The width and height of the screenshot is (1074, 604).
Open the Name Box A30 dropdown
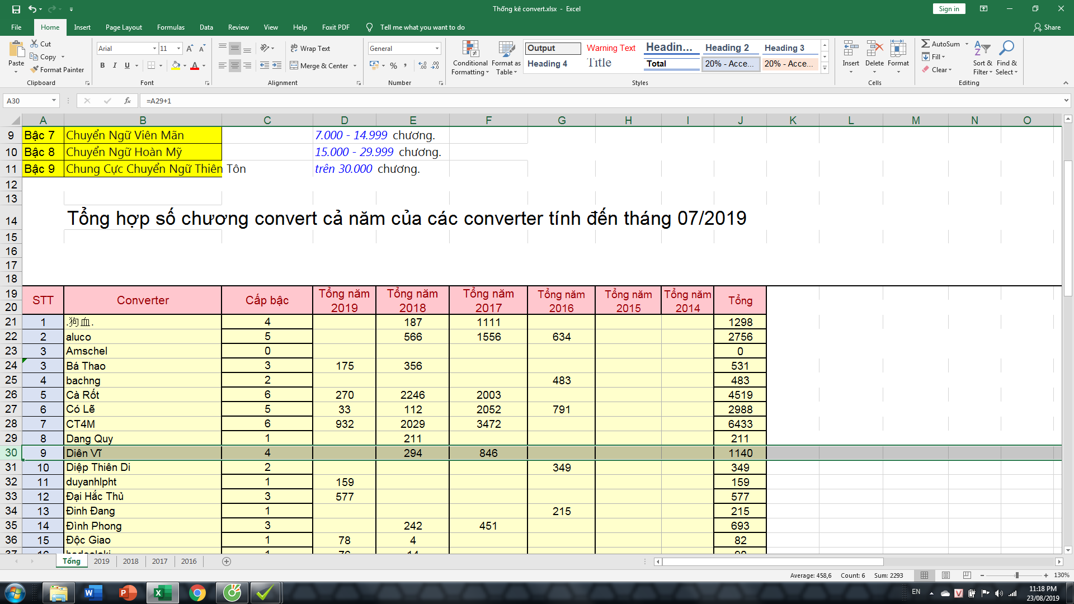(54, 101)
